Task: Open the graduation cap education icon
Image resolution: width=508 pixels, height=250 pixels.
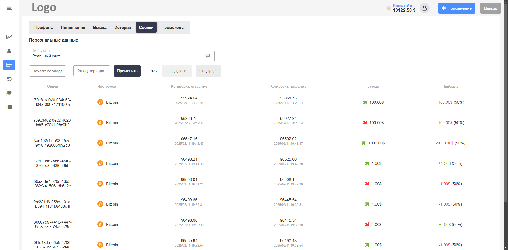Action: point(9,93)
